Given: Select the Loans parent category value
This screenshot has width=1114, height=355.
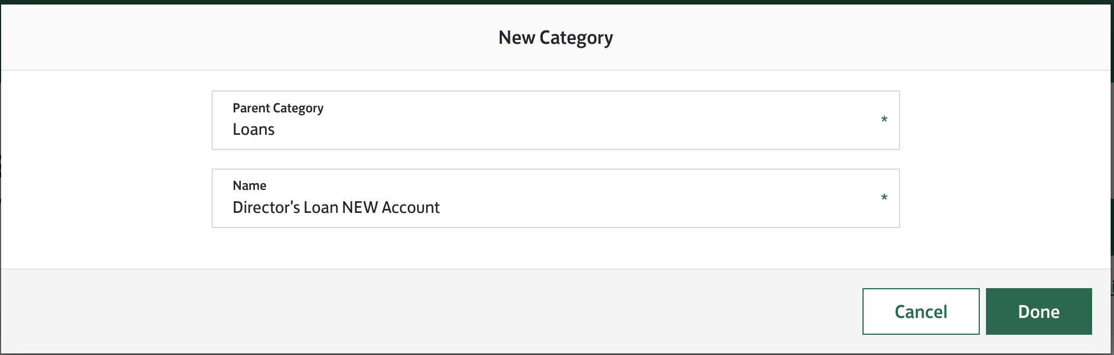Looking at the screenshot, I should (x=254, y=130).
